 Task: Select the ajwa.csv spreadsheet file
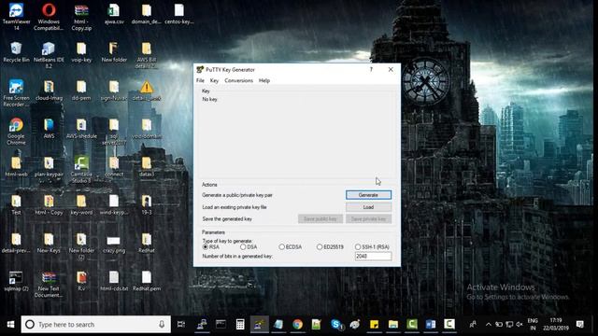(x=114, y=15)
